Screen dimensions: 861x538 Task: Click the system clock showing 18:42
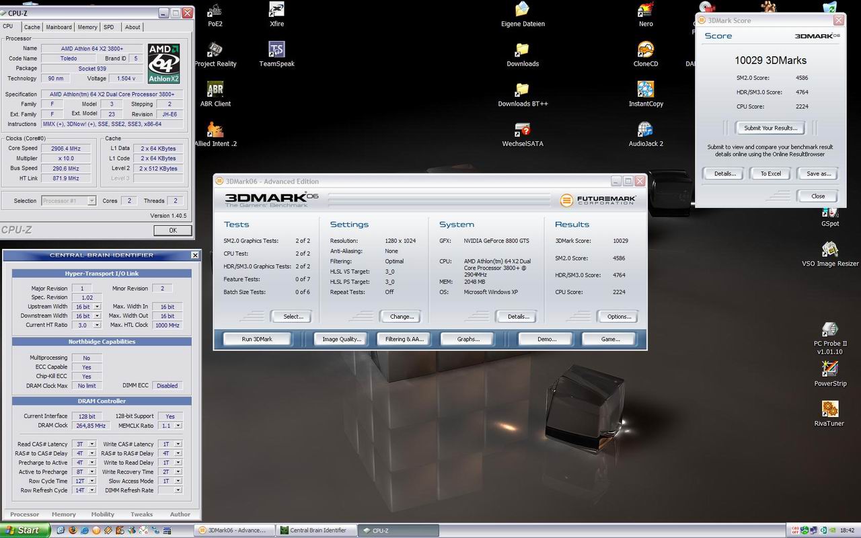[x=848, y=530]
